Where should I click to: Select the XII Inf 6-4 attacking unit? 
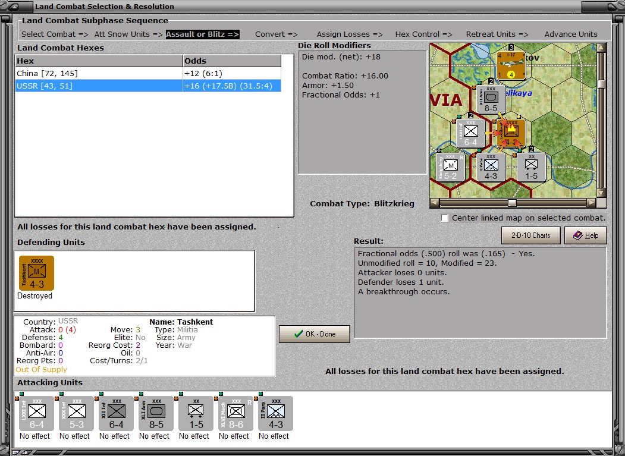coord(117,413)
